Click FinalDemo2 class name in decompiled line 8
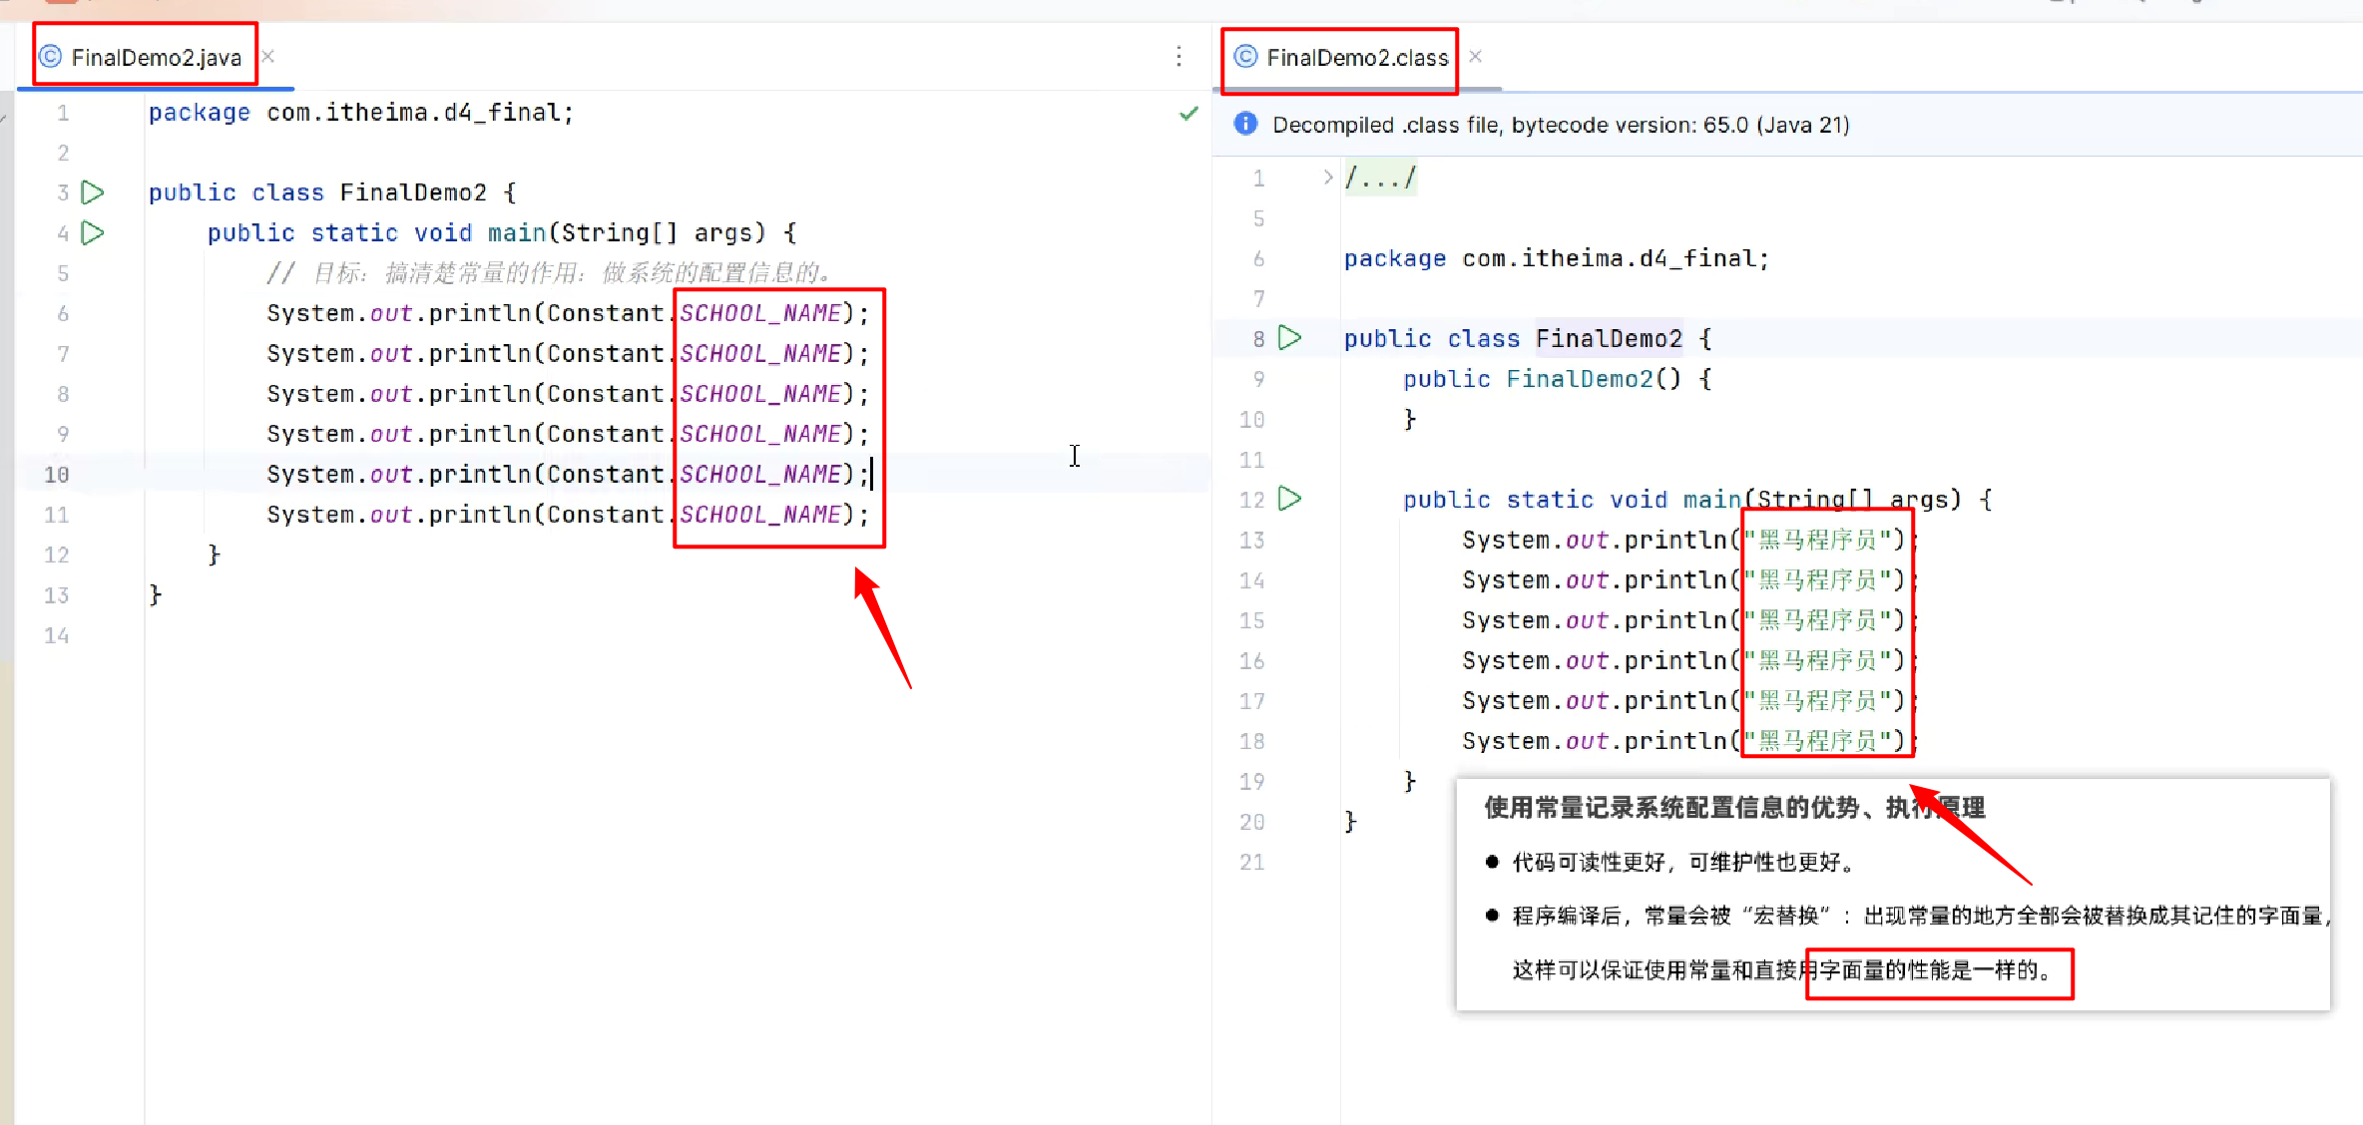Image resolution: width=2363 pixels, height=1125 pixels. pyautogui.click(x=1609, y=339)
